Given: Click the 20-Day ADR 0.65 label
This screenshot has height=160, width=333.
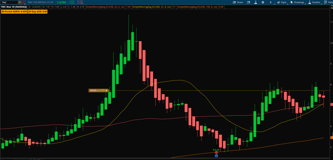Looking at the screenshot, I should [x=37, y=12].
